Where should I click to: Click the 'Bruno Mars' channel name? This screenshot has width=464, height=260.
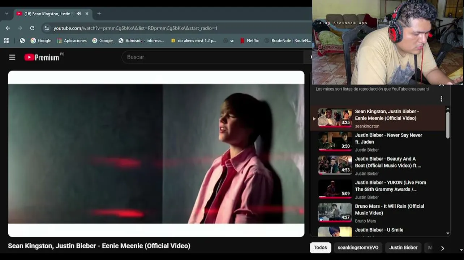pos(365,221)
